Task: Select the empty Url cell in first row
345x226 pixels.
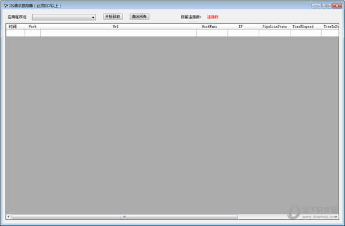Action: [x=118, y=33]
